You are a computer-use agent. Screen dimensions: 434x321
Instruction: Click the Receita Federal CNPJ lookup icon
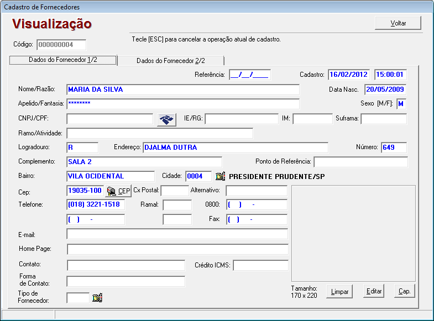click(166, 119)
